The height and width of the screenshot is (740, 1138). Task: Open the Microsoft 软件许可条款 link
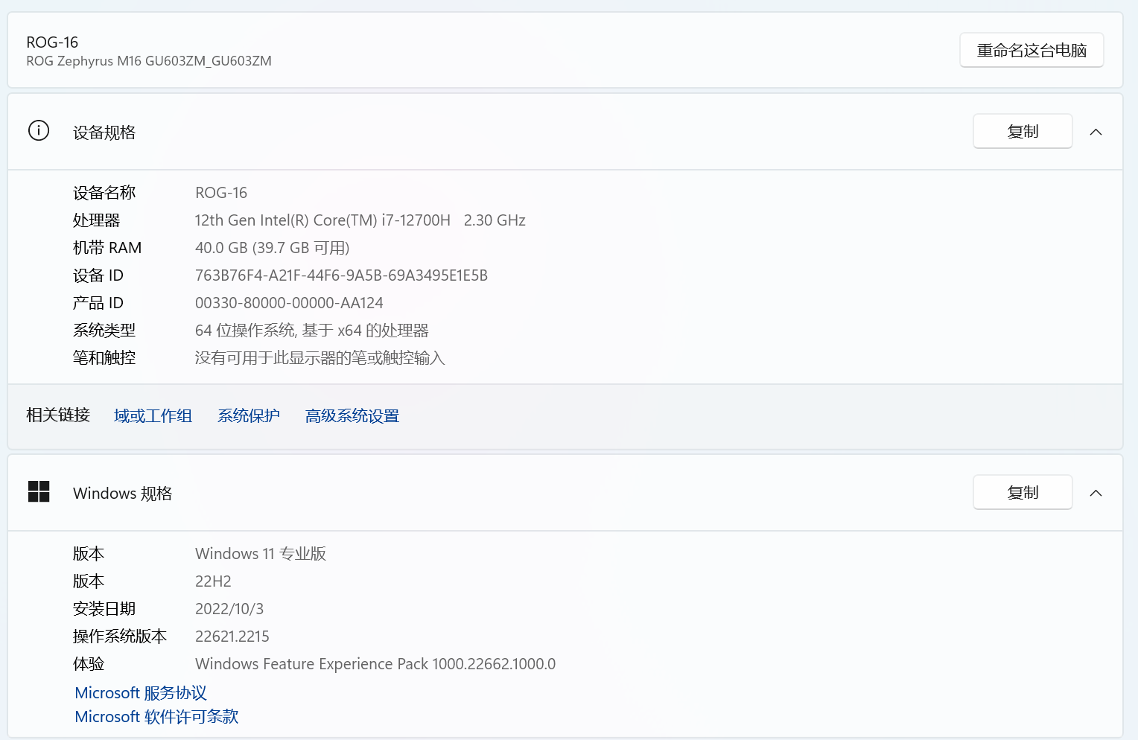pos(156,717)
